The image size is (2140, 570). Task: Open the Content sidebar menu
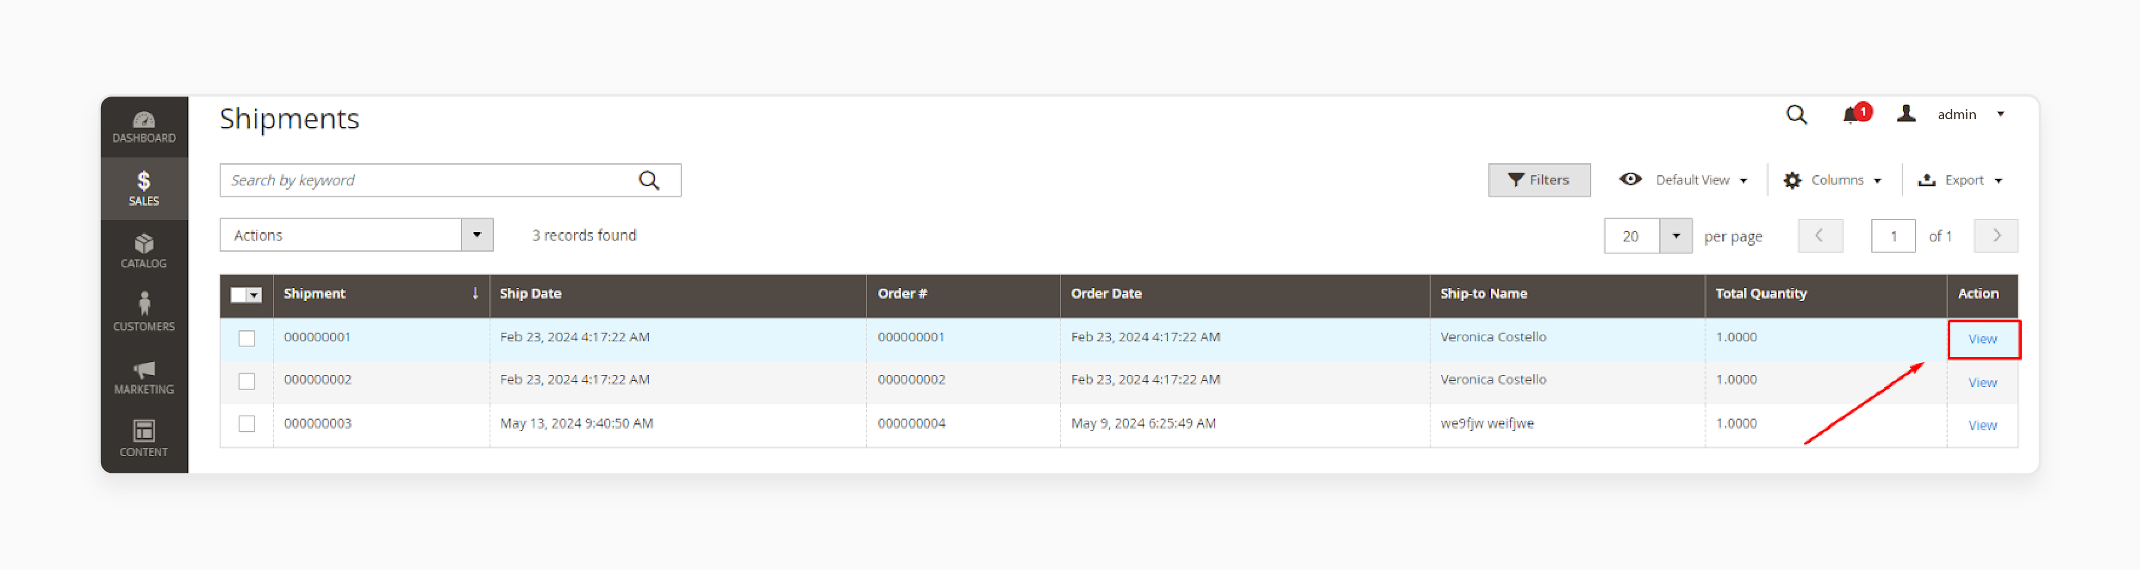(x=144, y=439)
